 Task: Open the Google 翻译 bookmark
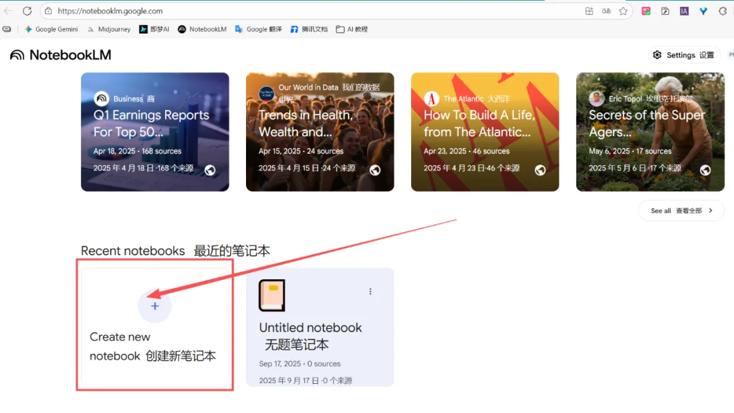[258, 29]
